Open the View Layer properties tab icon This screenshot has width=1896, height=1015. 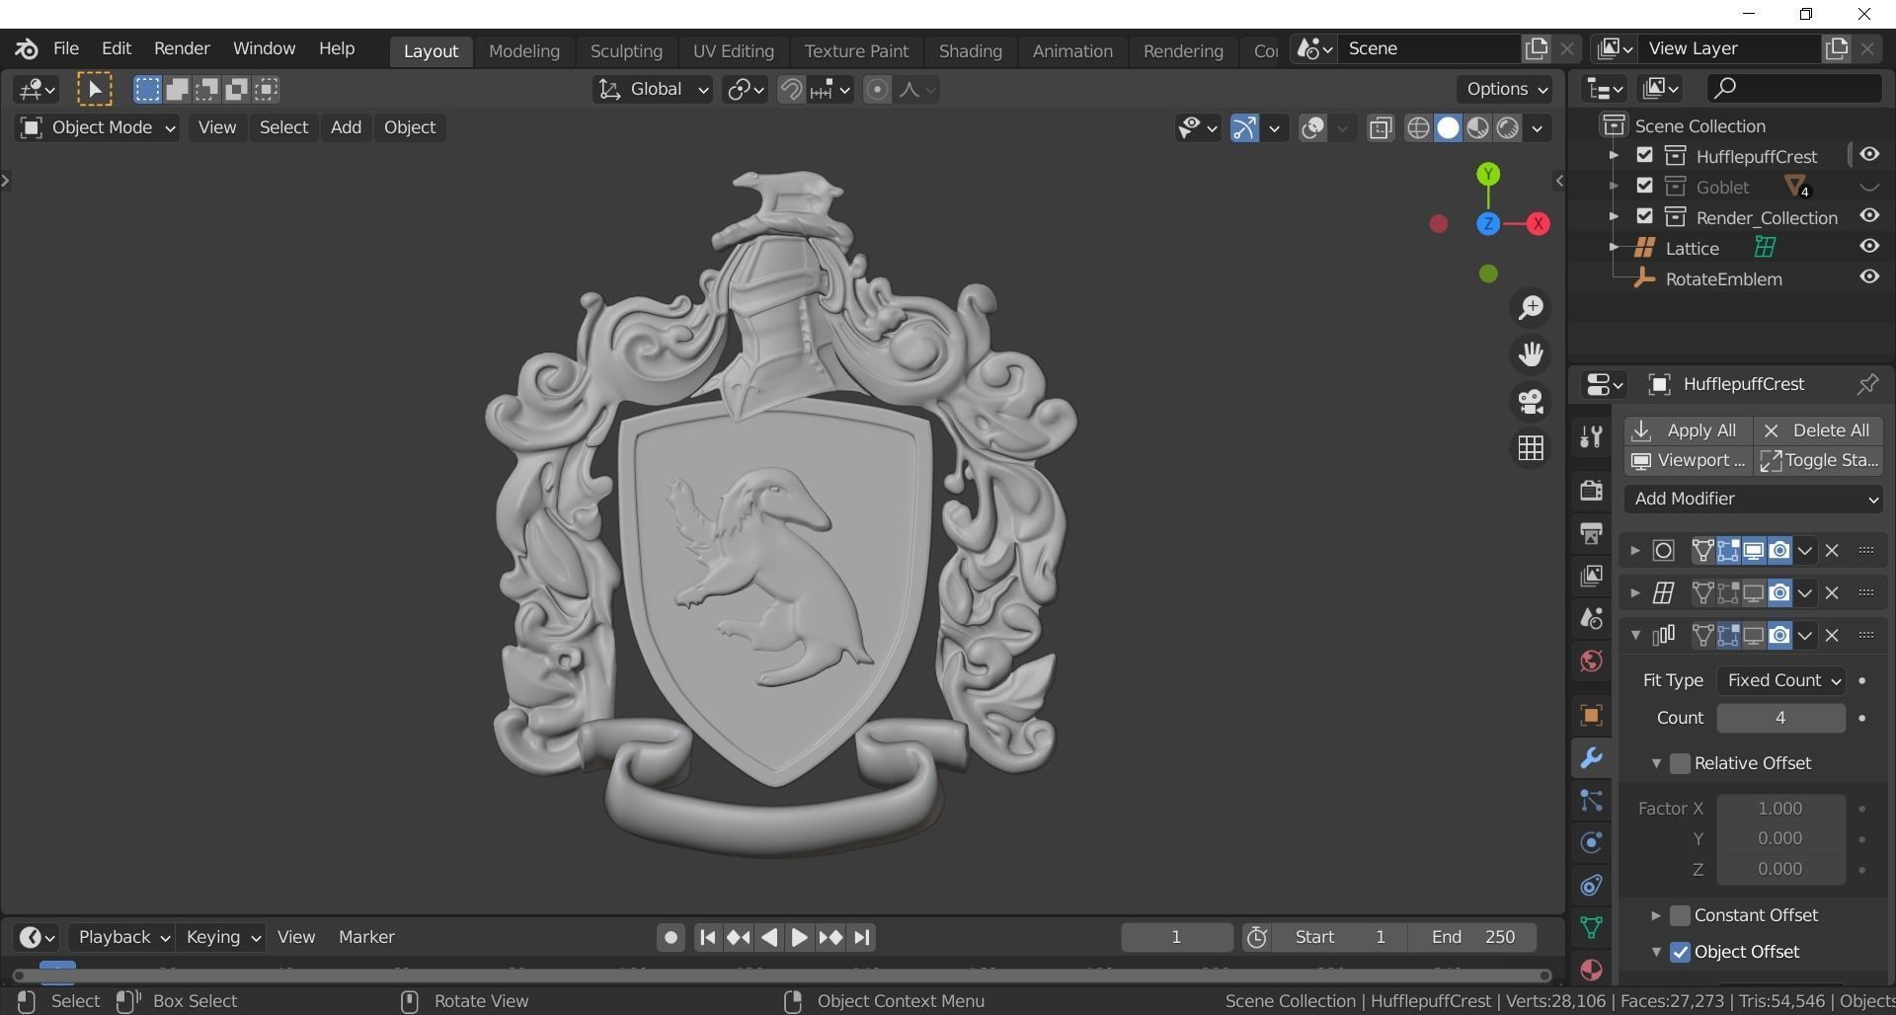point(1591,576)
